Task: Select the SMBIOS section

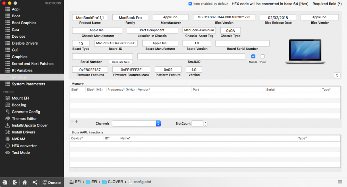Action: (32, 77)
